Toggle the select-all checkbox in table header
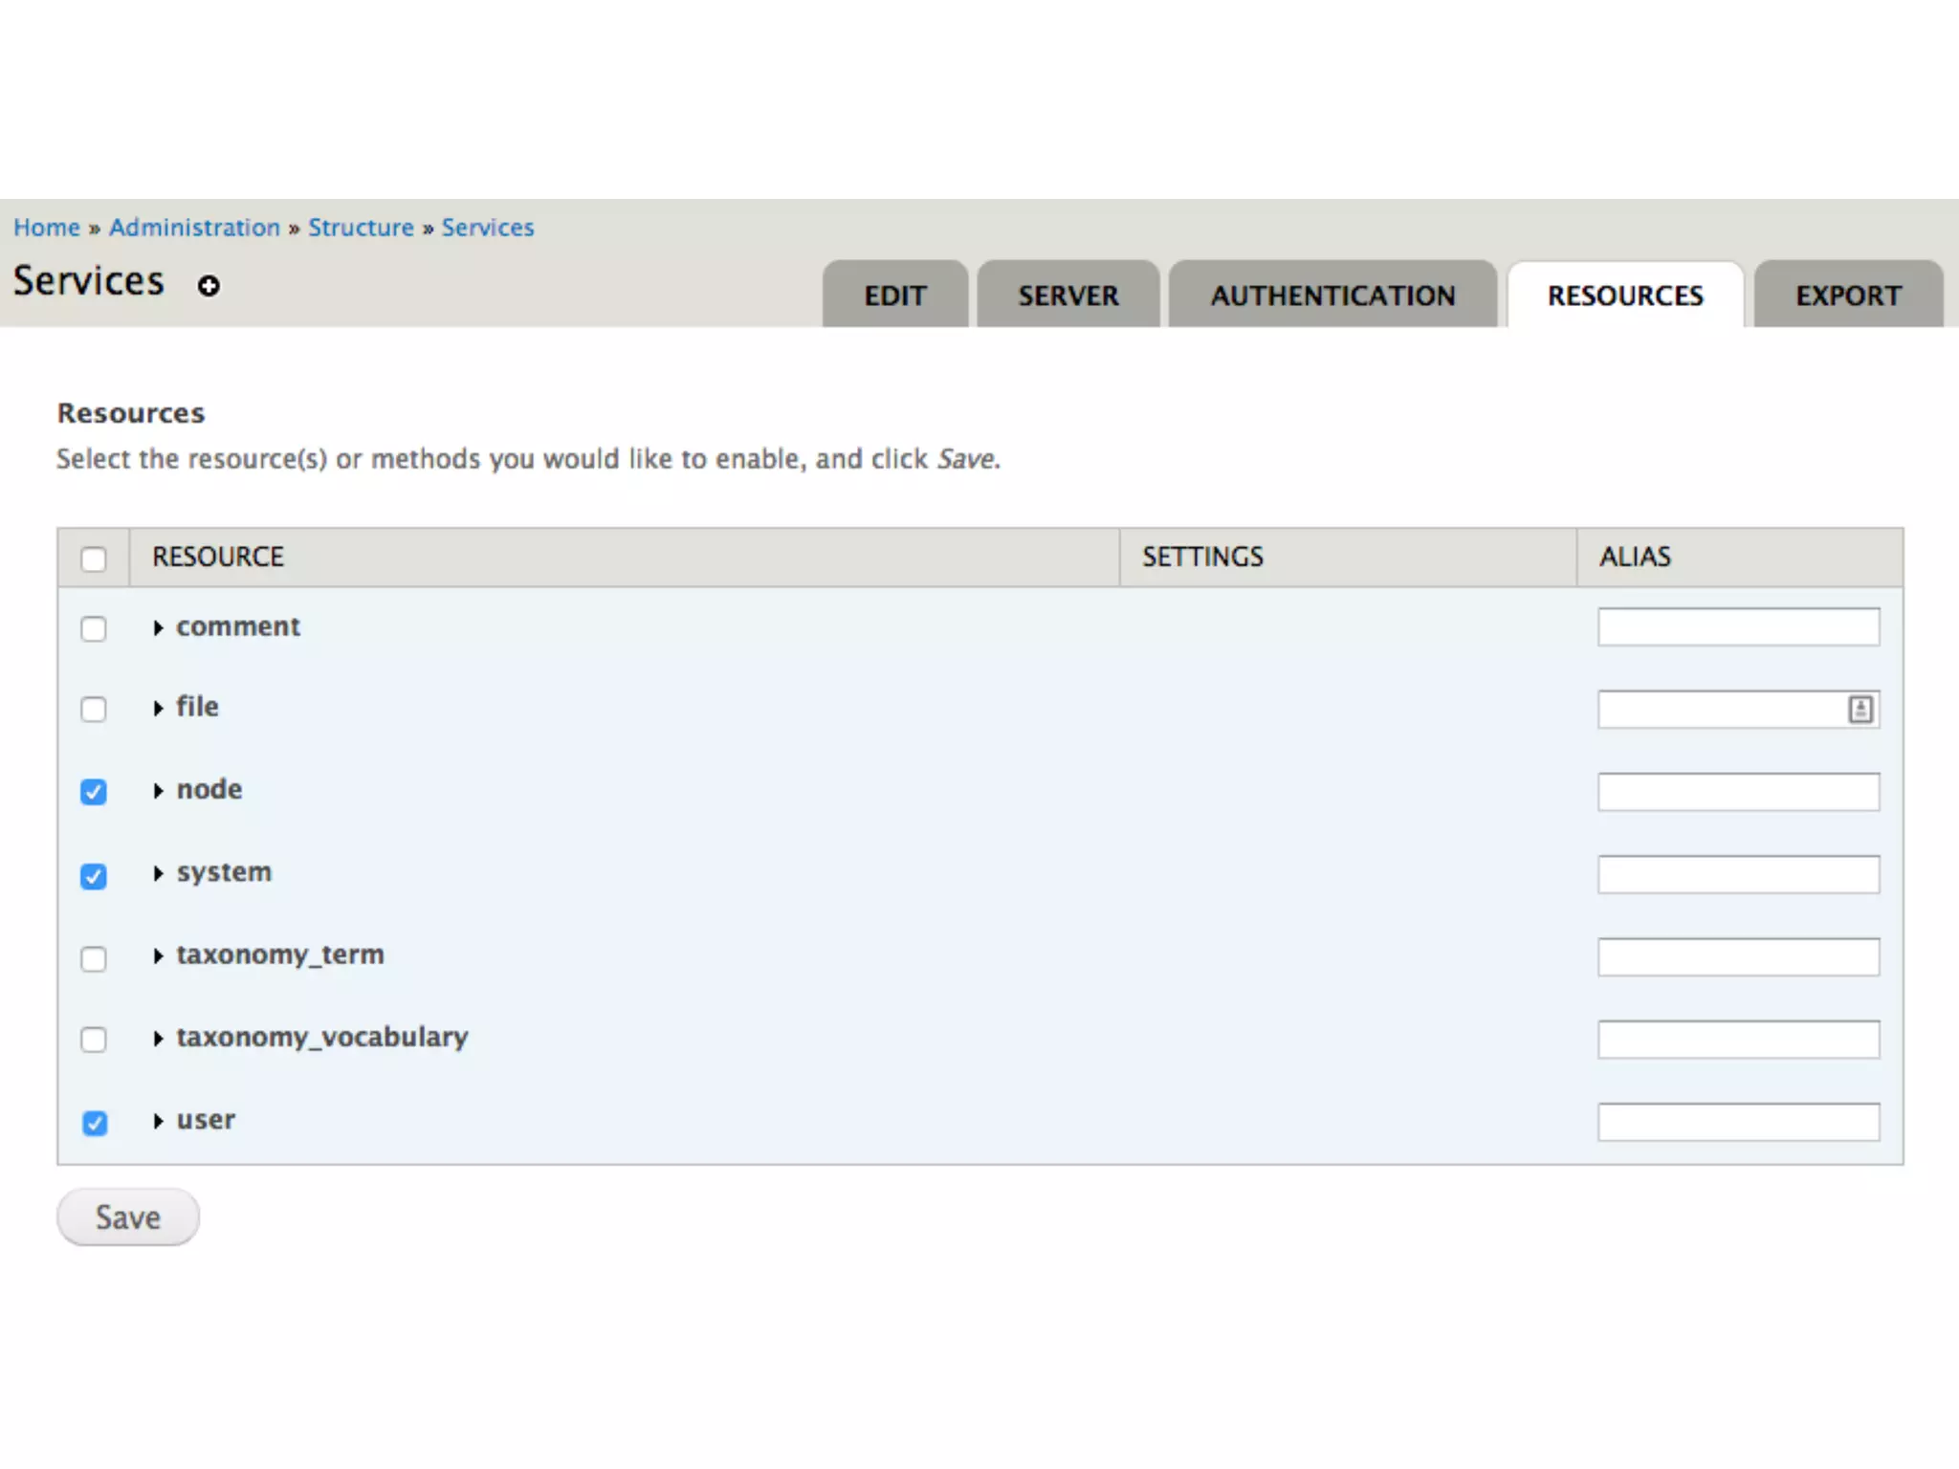 pyautogui.click(x=94, y=559)
